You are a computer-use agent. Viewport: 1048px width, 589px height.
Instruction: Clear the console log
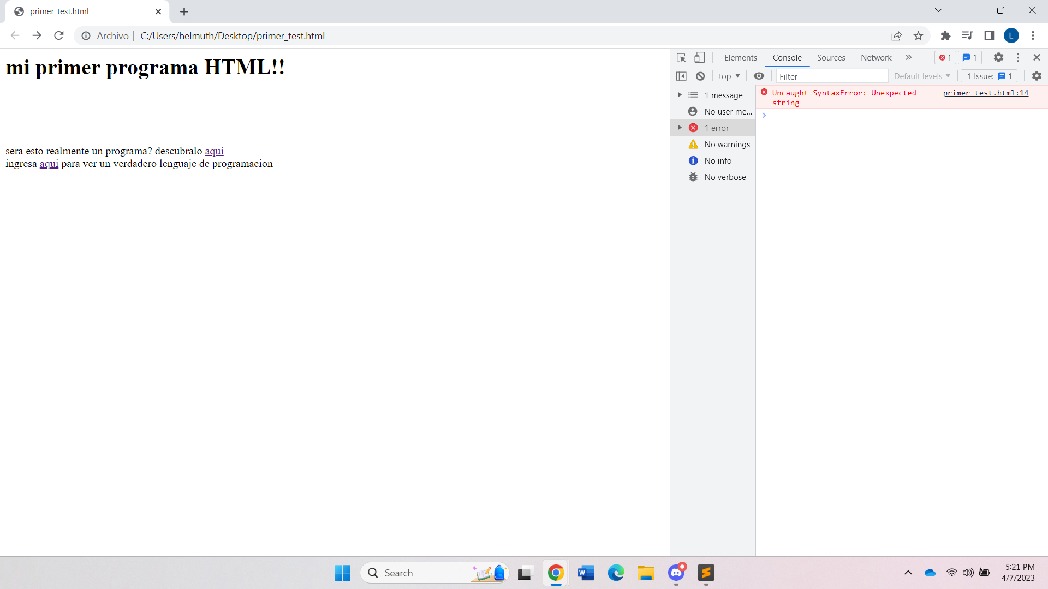point(700,76)
